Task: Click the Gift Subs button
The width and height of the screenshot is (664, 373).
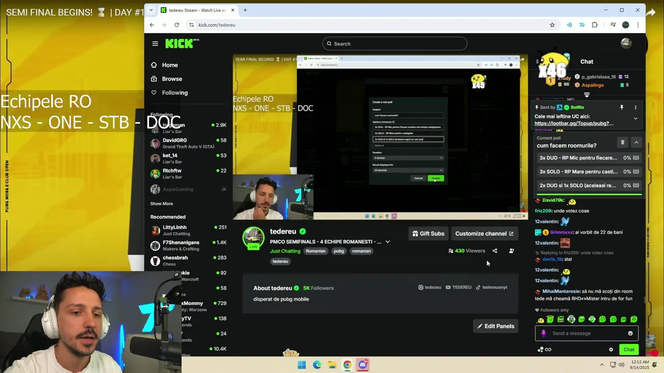Action: [x=428, y=234]
